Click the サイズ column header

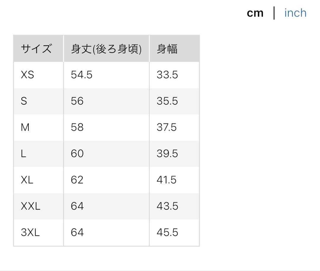[36, 49]
